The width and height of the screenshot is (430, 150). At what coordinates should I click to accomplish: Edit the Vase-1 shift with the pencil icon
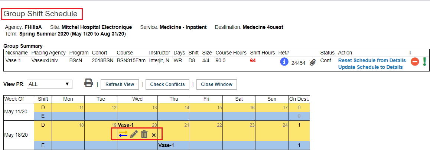(134, 134)
